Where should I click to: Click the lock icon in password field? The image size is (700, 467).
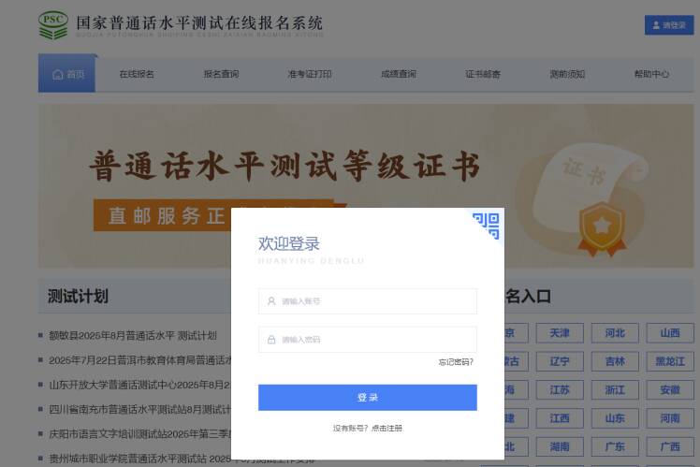271,340
